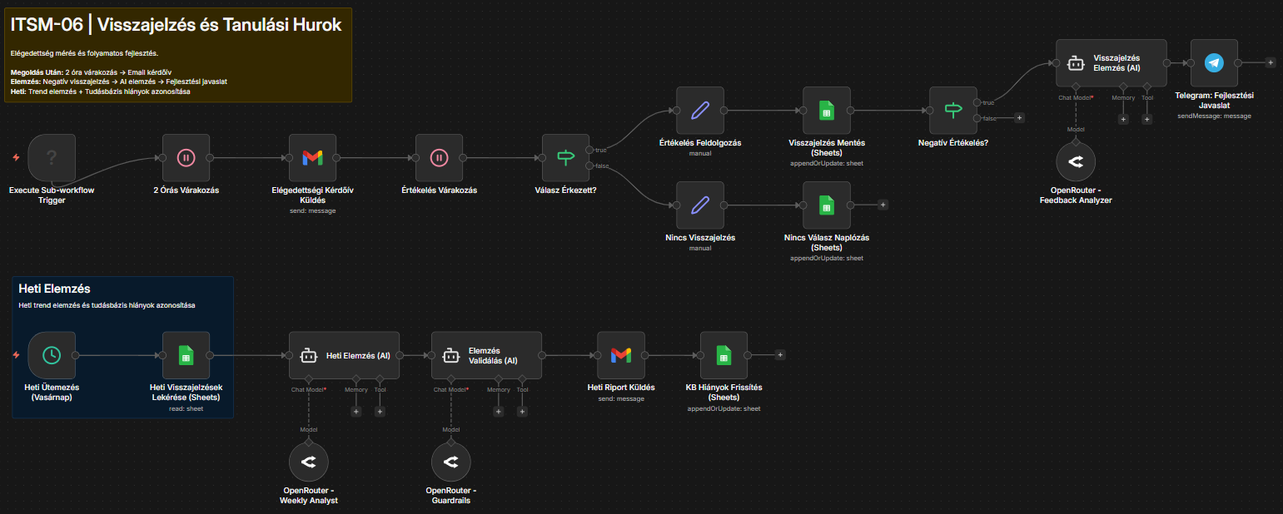
Task: Select the Nincs Visszajelzés manual node
Action: pos(700,205)
